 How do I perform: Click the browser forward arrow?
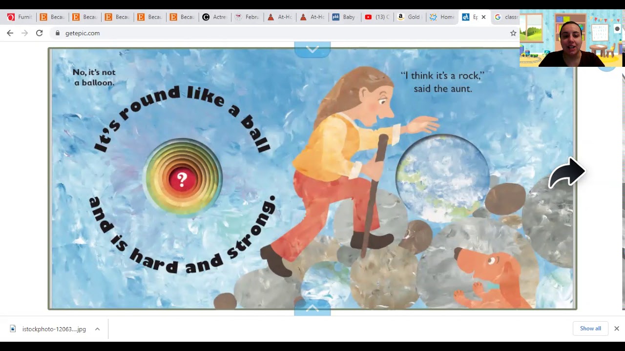click(25, 33)
